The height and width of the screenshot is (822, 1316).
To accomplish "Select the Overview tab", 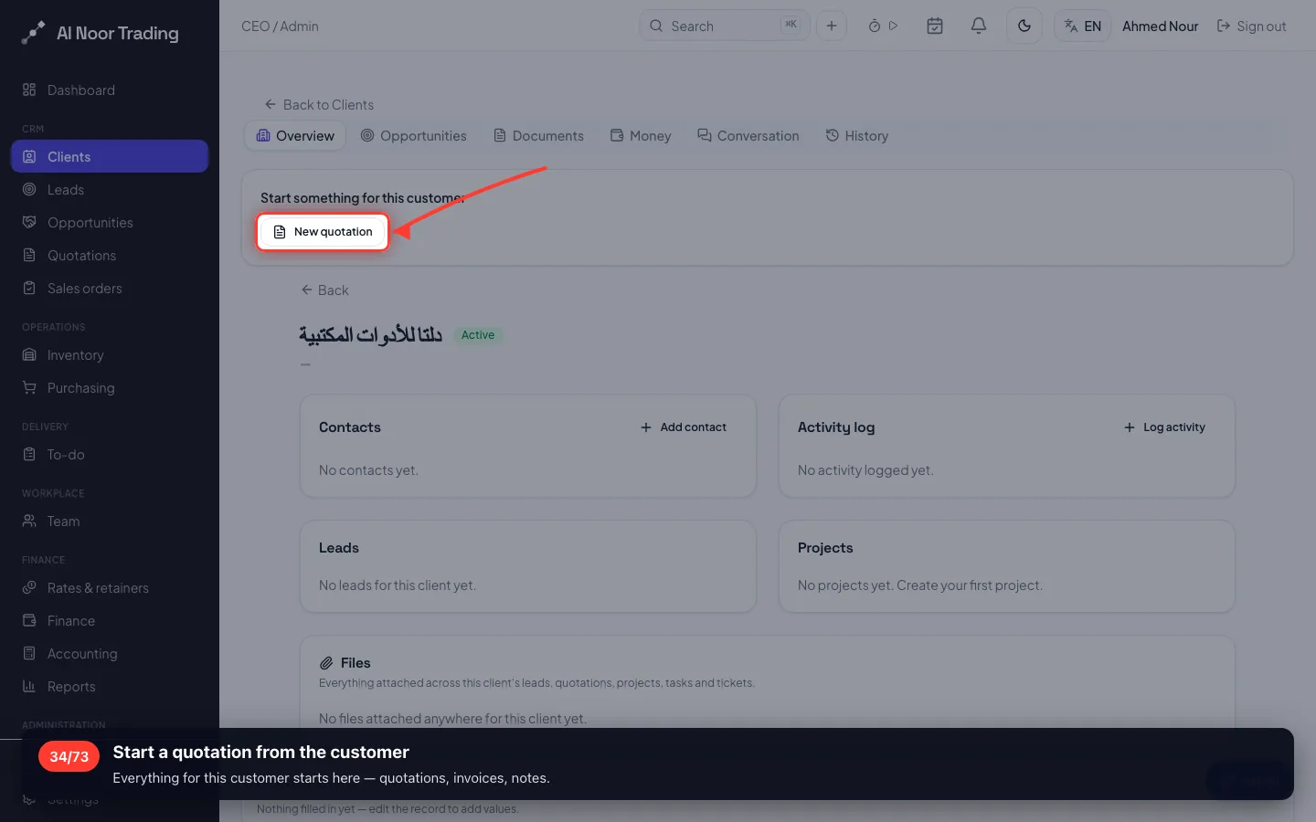I will click(295, 135).
